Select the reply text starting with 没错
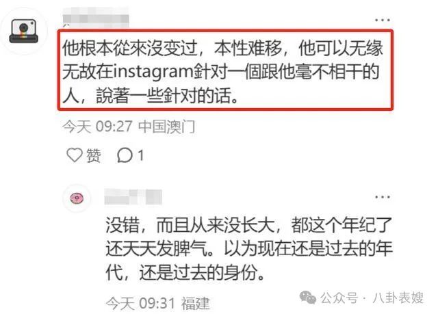The width and height of the screenshot is (438, 316). click(249, 248)
